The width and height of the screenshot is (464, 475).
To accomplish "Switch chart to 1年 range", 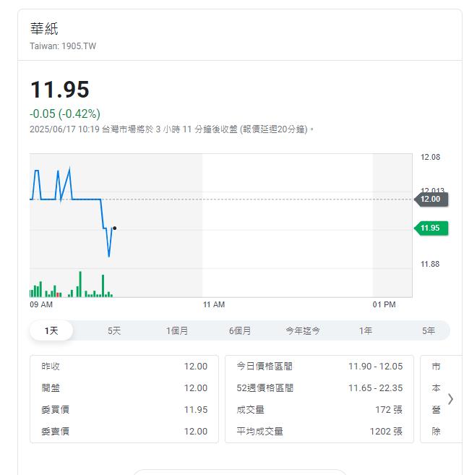I will click(x=366, y=330).
